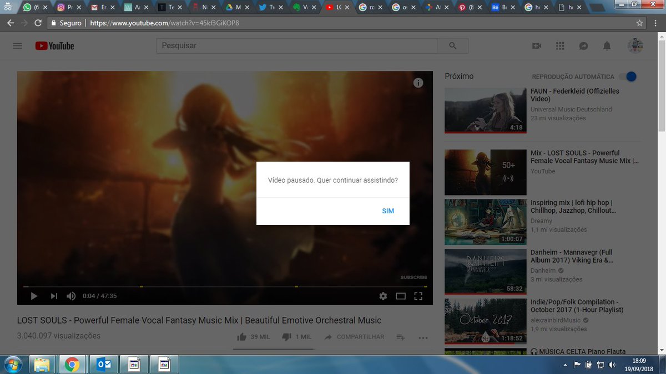
Task: Reload the page
Action: (38, 23)
